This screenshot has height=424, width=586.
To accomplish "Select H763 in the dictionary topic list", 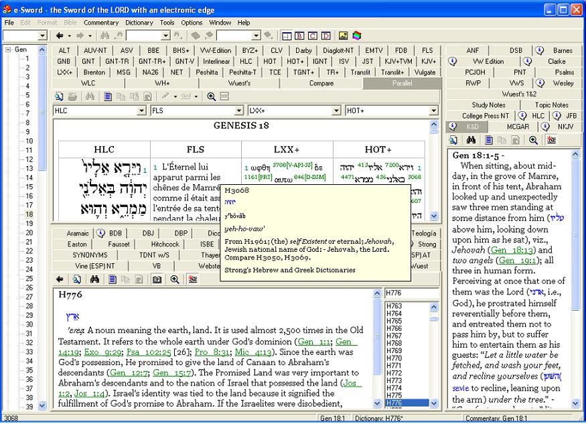I will click(x=394, y=306).
